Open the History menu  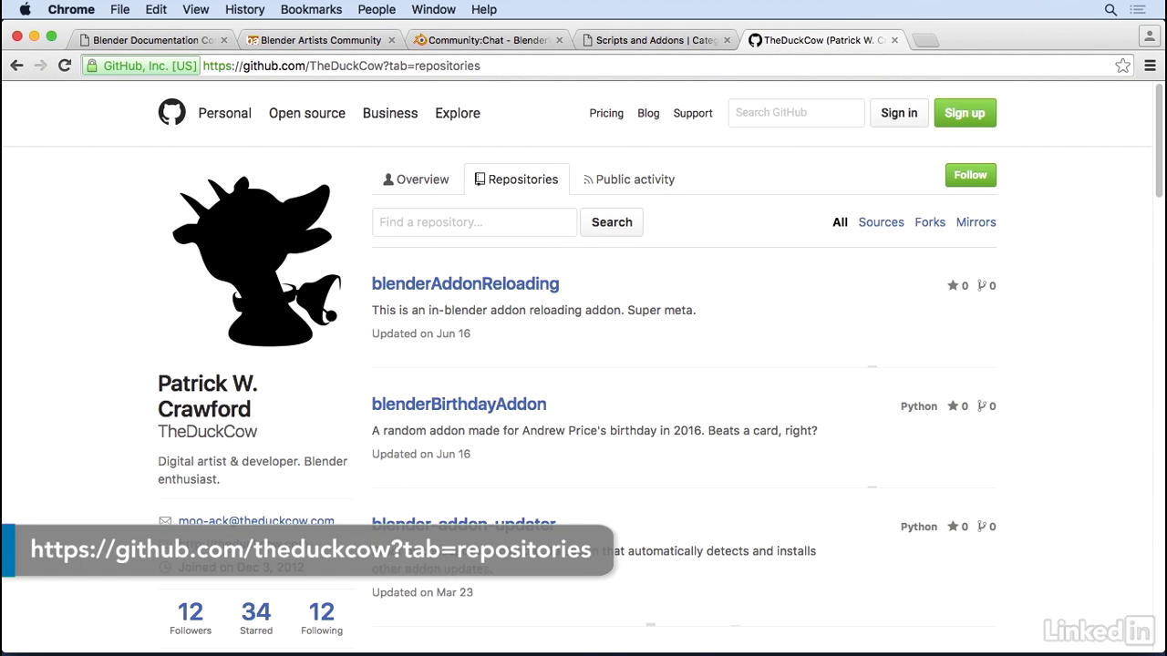pos(244,9)
